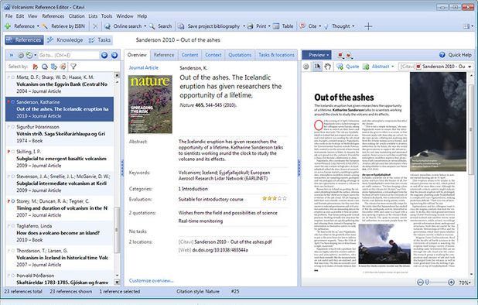Switch to the Knowledge workspace

pos(65,40)
